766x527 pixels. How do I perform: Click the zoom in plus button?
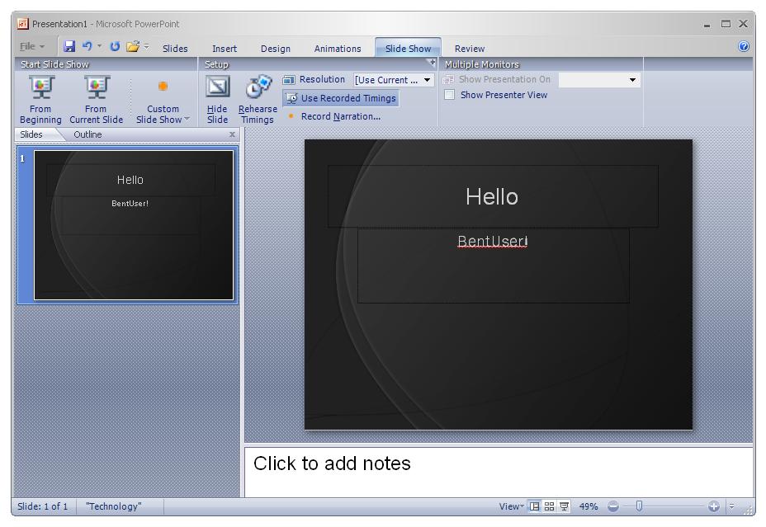(713, 506)
